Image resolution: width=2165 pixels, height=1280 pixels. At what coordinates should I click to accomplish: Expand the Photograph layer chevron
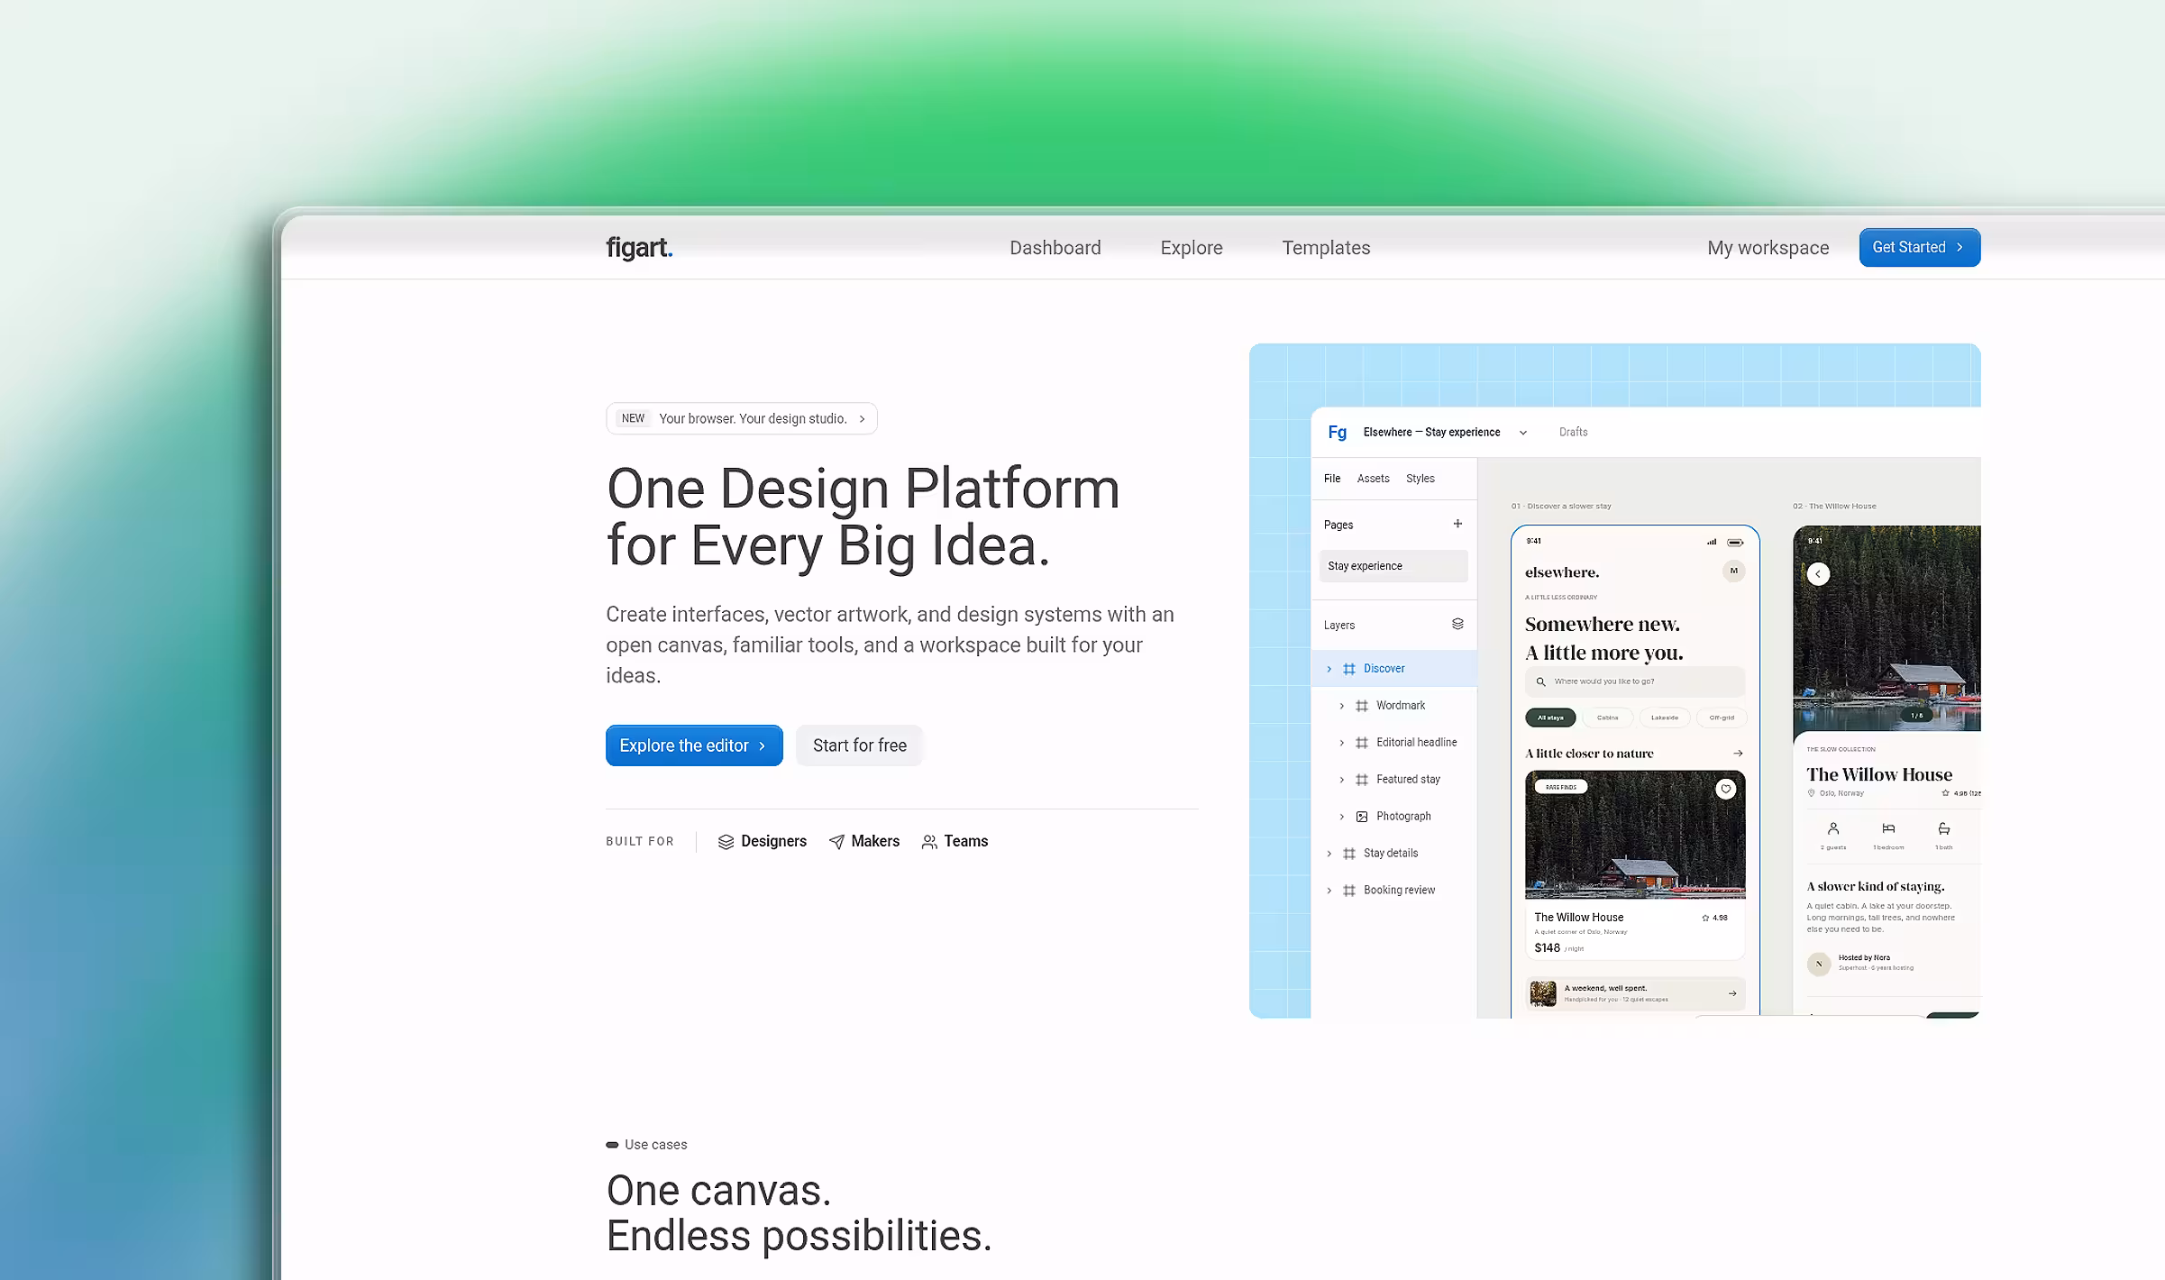click(x=1341, y=817)
